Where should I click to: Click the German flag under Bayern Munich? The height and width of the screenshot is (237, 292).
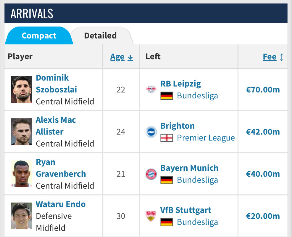[x=167, y=180]
